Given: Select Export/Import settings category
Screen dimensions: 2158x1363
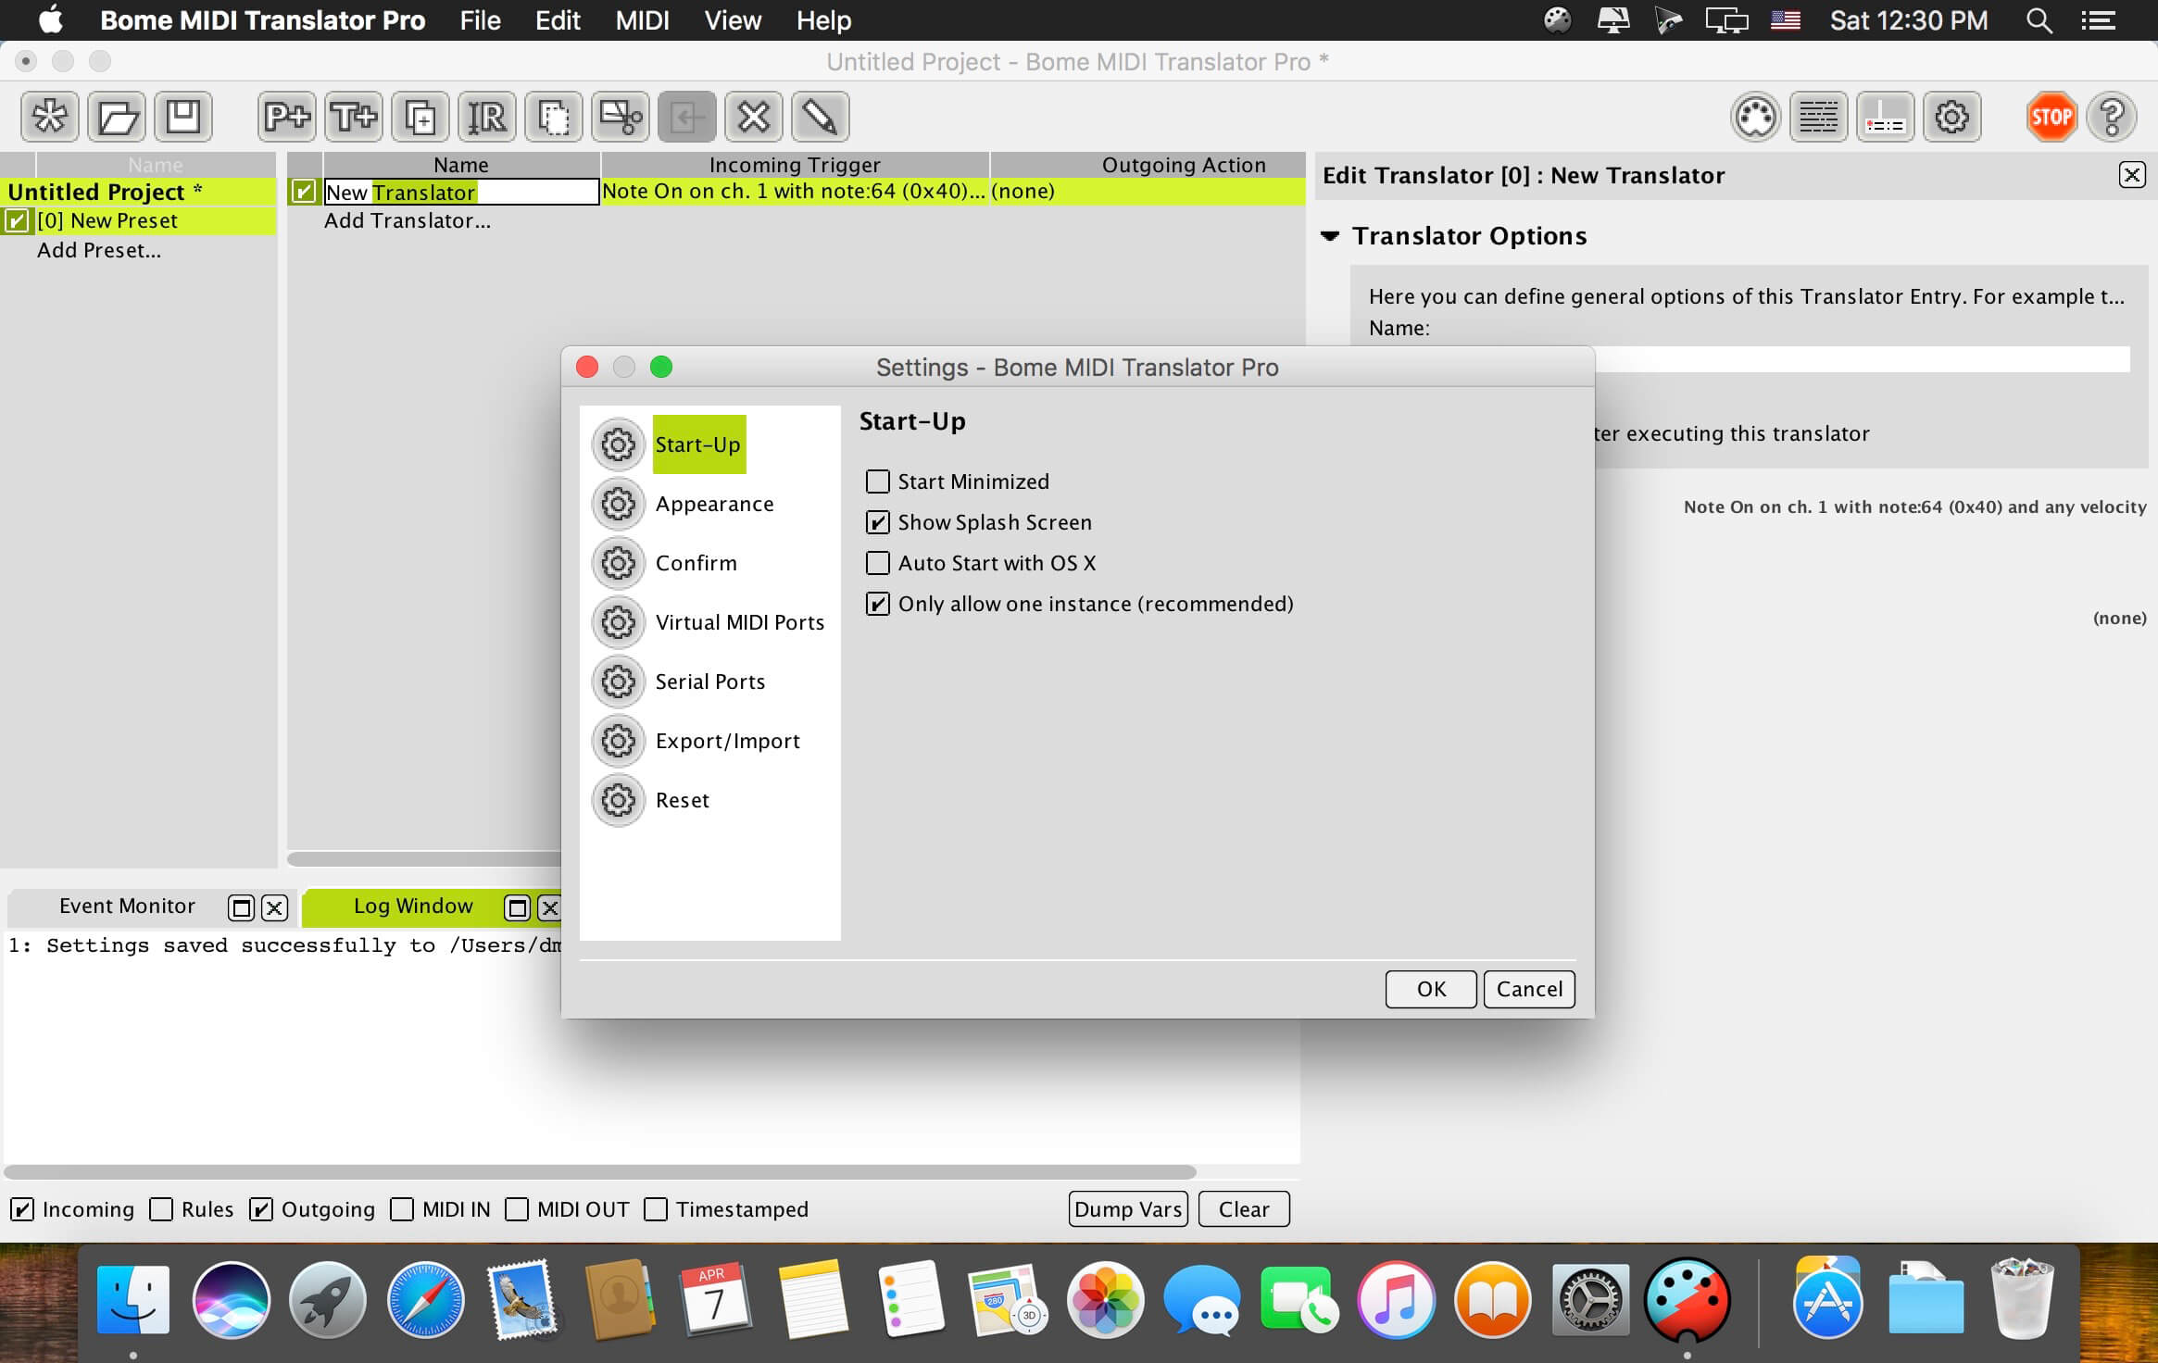Looking at the screenshot, I should (x=728, y=741).
